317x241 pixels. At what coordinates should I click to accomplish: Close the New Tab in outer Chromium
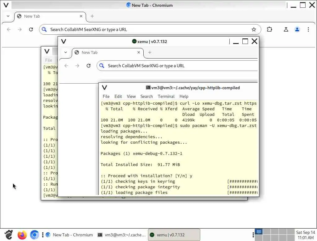pos(81,16)
